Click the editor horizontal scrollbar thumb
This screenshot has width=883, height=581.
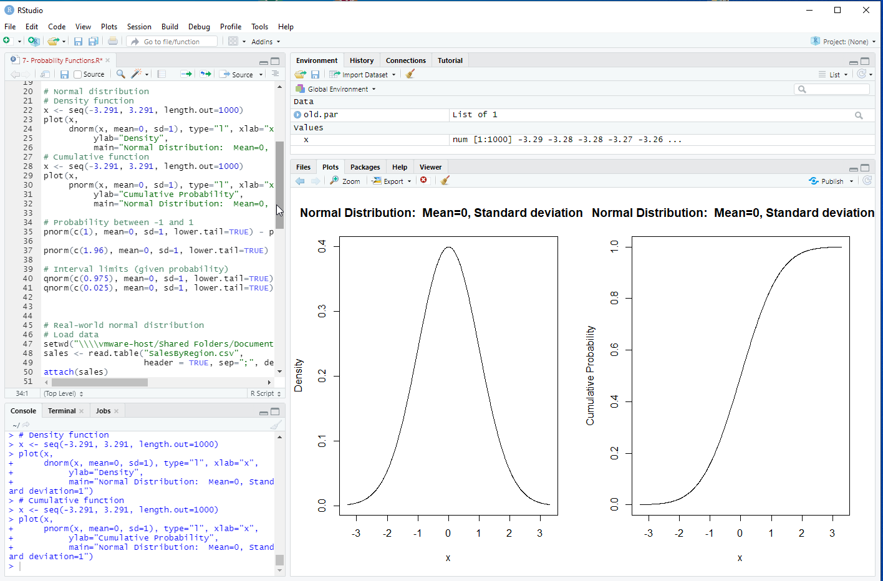pyautogui.click(x=99, y=382)
